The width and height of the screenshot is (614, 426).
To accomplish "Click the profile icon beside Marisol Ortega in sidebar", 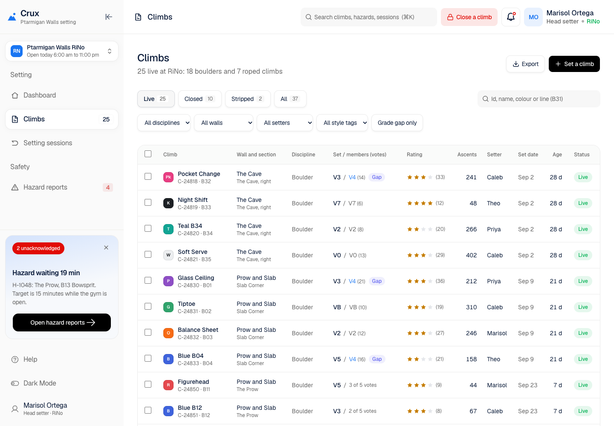I will [15, 409].
